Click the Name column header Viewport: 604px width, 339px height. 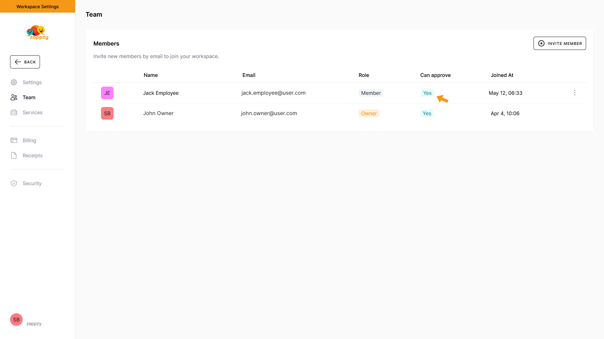coord(151,75)
